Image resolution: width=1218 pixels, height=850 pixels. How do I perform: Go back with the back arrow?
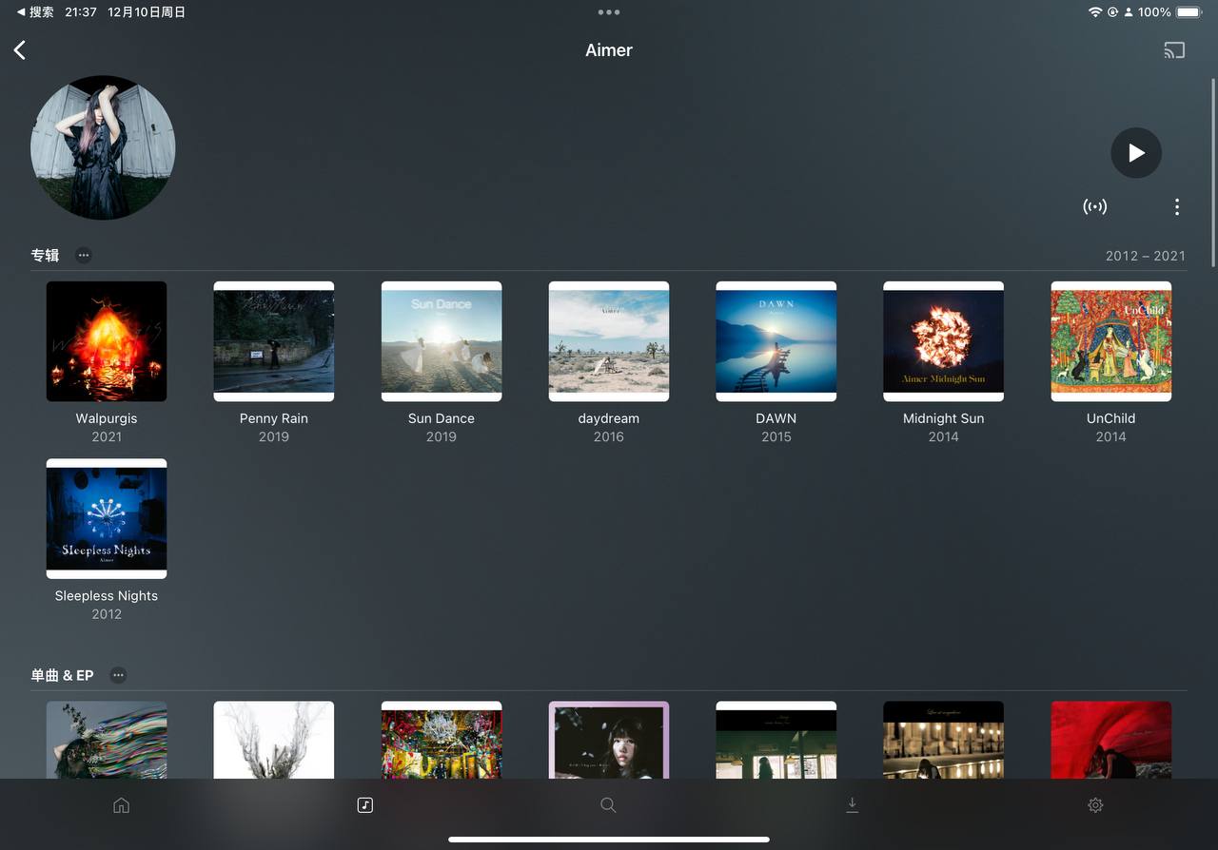(19, 49)
